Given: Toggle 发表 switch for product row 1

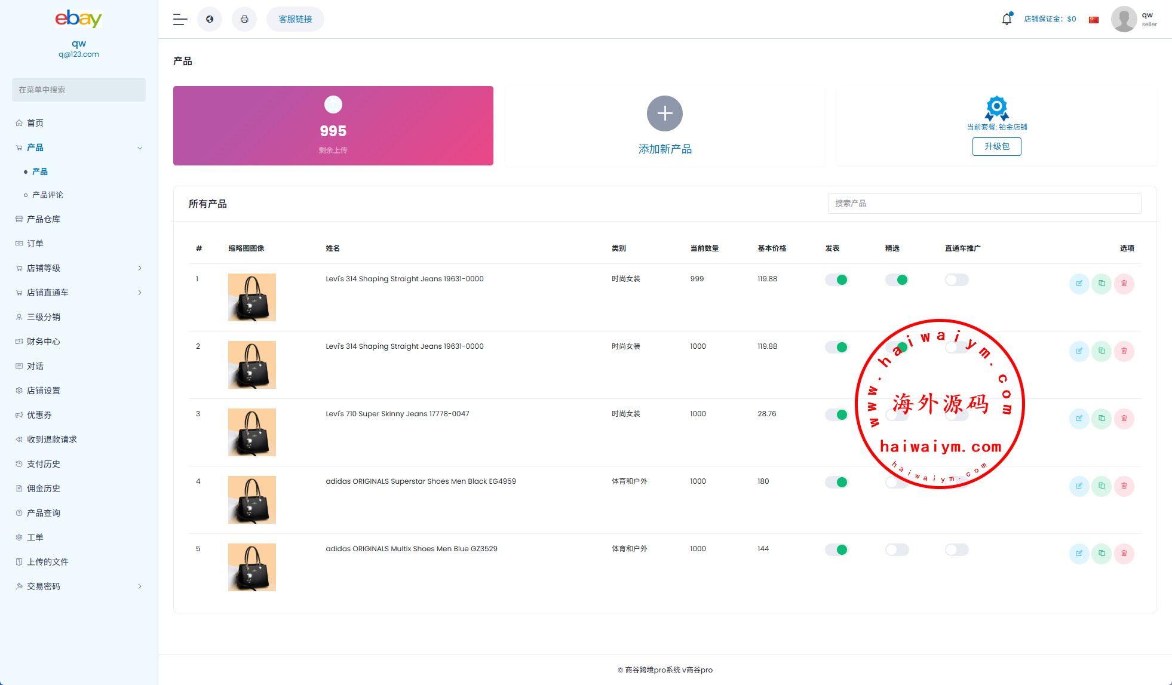Looking at the screenshot, I should (836, 279).
